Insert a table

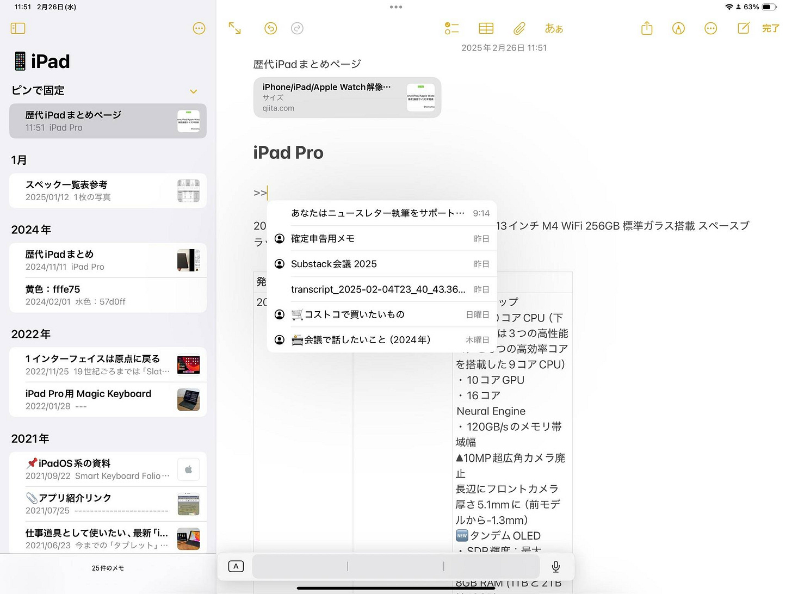486,28
